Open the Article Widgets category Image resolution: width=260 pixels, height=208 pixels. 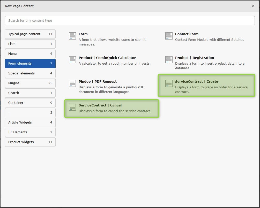[30, 122]
